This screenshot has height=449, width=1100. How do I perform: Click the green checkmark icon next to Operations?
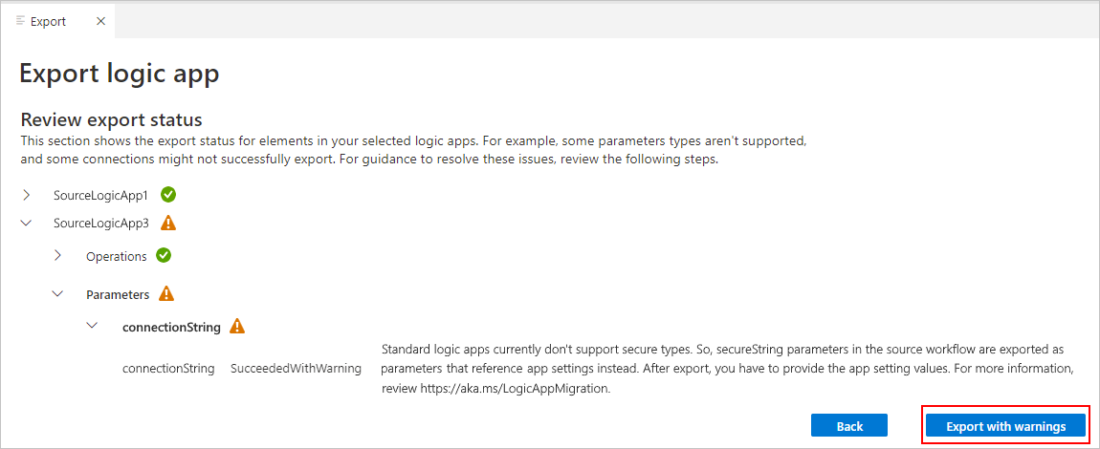[x=164, y=256]
